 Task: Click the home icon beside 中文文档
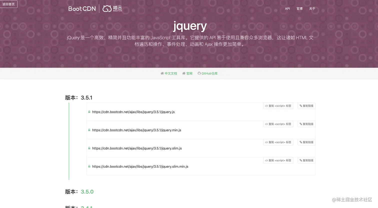click(x=162, y=73)
